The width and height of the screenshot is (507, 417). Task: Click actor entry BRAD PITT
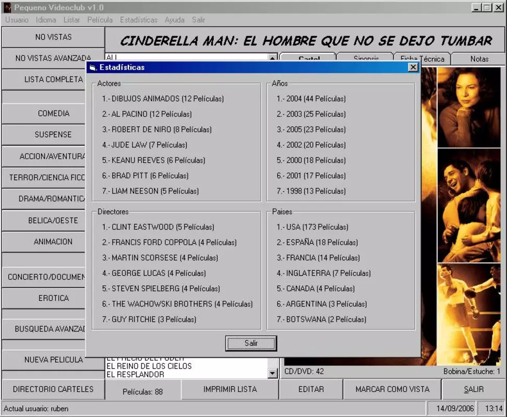coord(145,176)
